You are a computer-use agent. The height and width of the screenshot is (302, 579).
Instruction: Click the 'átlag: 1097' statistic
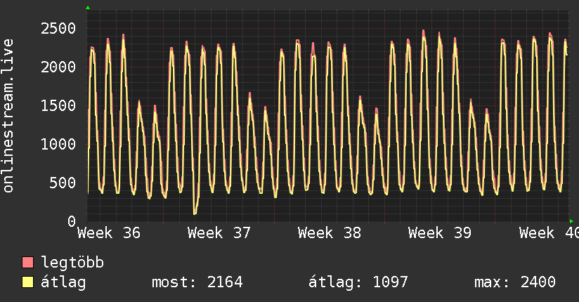click(x=358, y=282)
